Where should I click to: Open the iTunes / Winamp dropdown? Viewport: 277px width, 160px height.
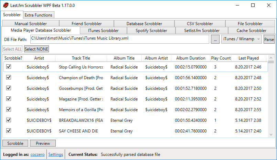pyautogui.click(x=242, y=39)
